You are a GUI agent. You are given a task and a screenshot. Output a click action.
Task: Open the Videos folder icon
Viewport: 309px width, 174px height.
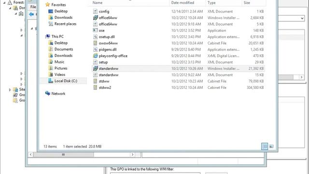(x=51, y=74)
